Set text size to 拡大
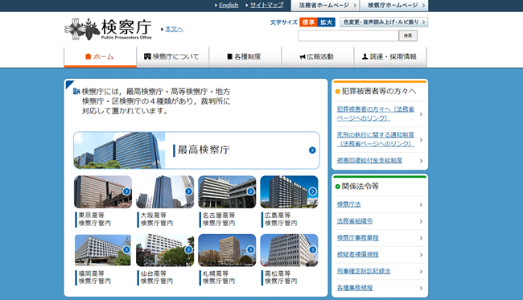The height and width of the screenshot is (300, 523). (326, 22)
